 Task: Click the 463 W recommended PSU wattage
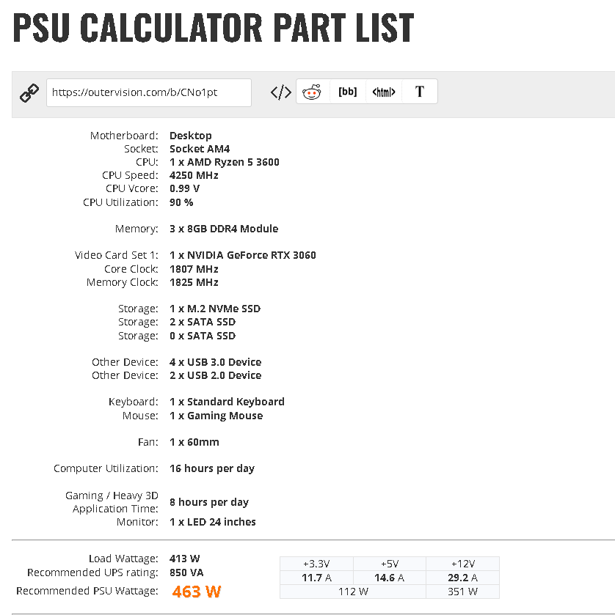pyautogui.click(x=197, y=592)
